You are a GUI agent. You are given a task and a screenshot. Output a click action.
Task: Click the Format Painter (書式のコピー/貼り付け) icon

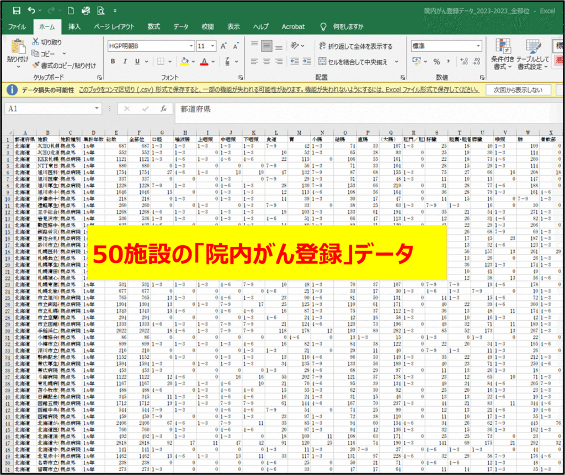(x=36, y=65)
